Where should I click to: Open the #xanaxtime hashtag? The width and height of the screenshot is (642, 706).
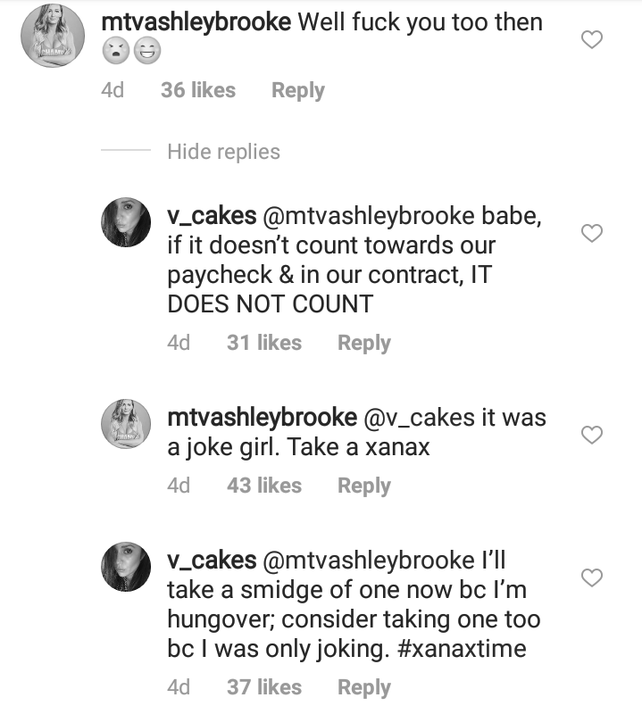(462, 649)
